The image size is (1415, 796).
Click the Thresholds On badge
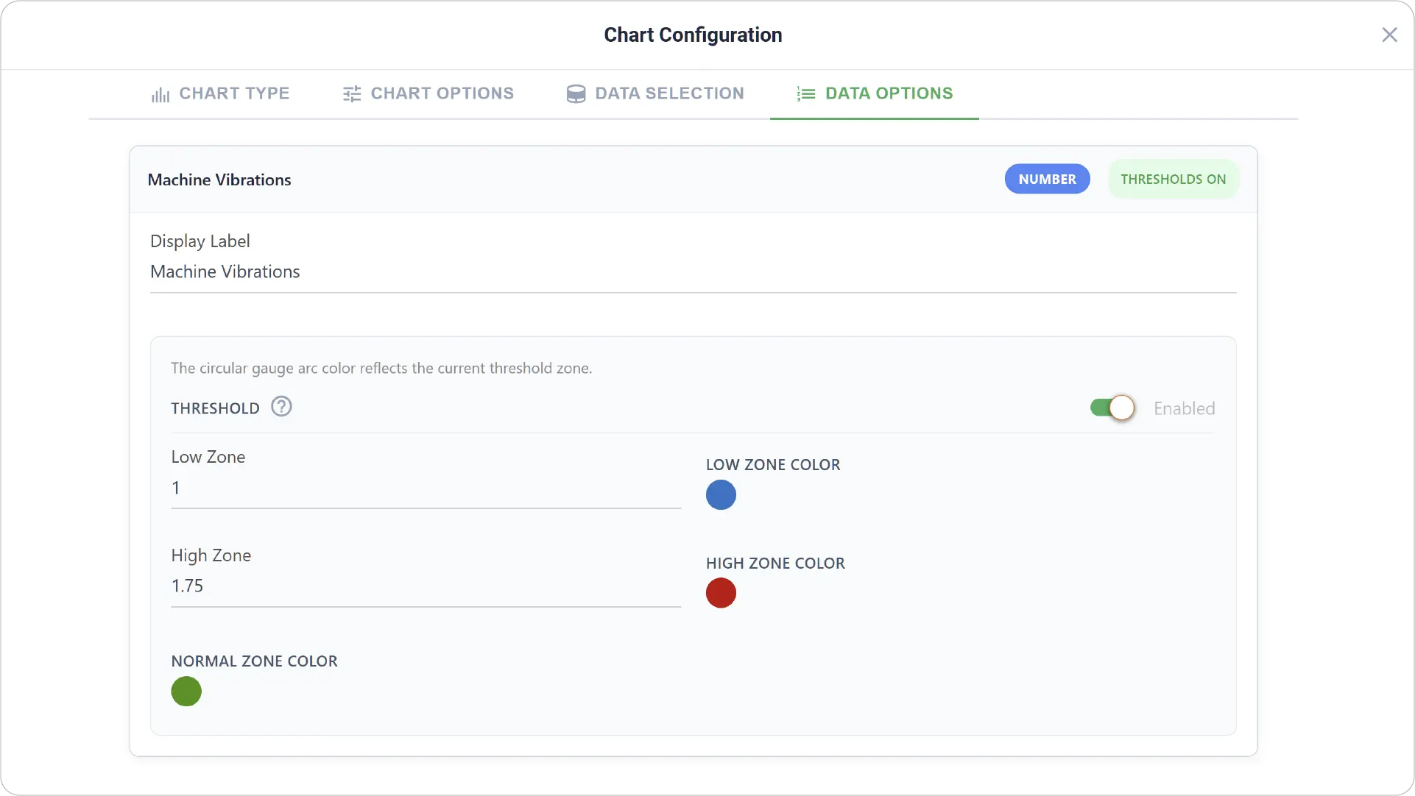[1174, 180]
